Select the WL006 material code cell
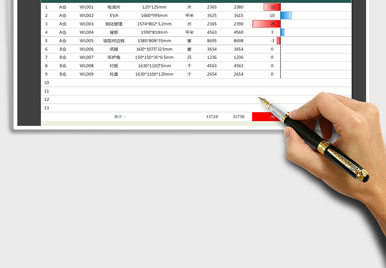 coord(86,49)
